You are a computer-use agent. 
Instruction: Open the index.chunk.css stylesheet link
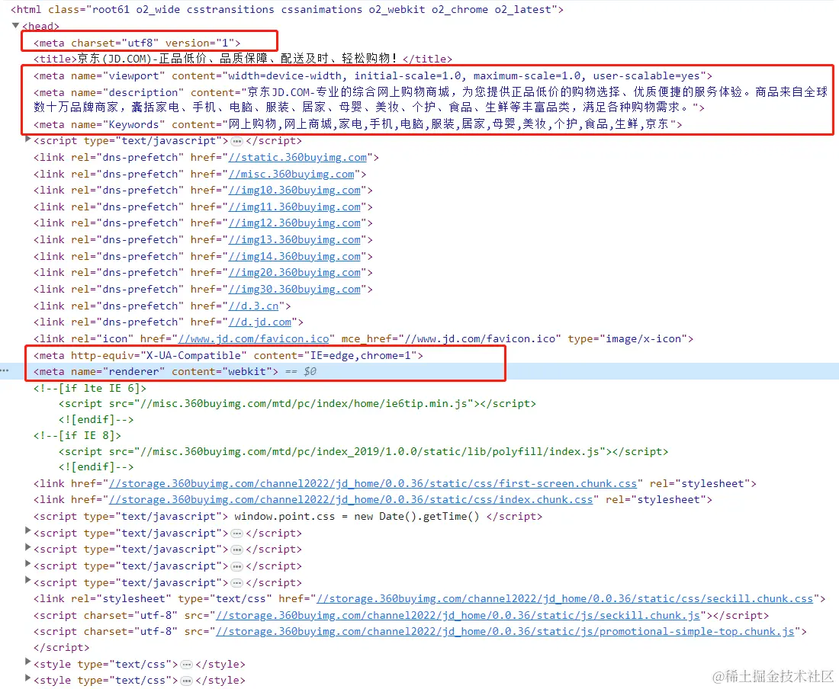351,500
